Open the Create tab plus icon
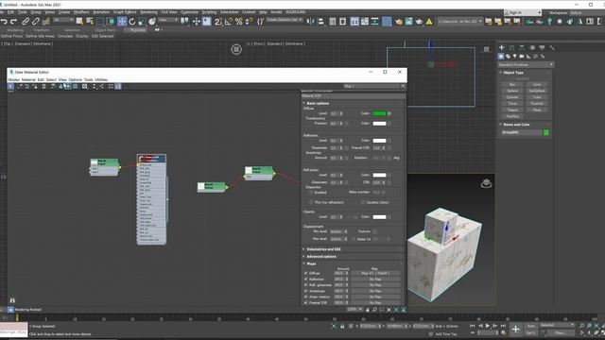The width and height of the screenshot is (605, 340). click(502, 47)
